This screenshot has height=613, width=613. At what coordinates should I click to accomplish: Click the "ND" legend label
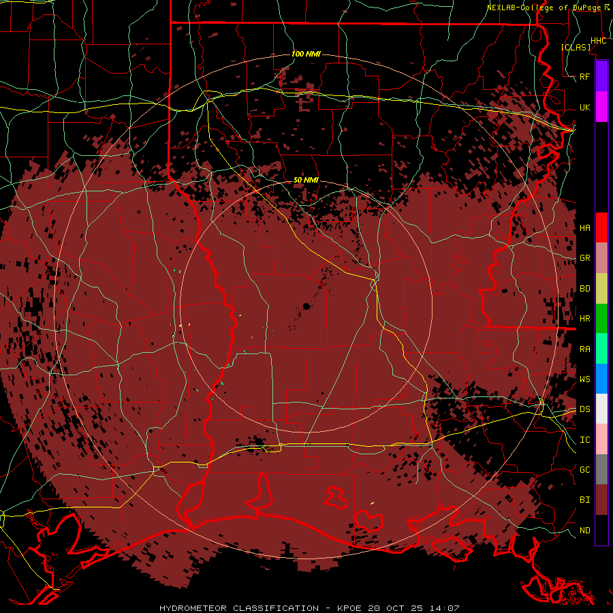[584, 531]
